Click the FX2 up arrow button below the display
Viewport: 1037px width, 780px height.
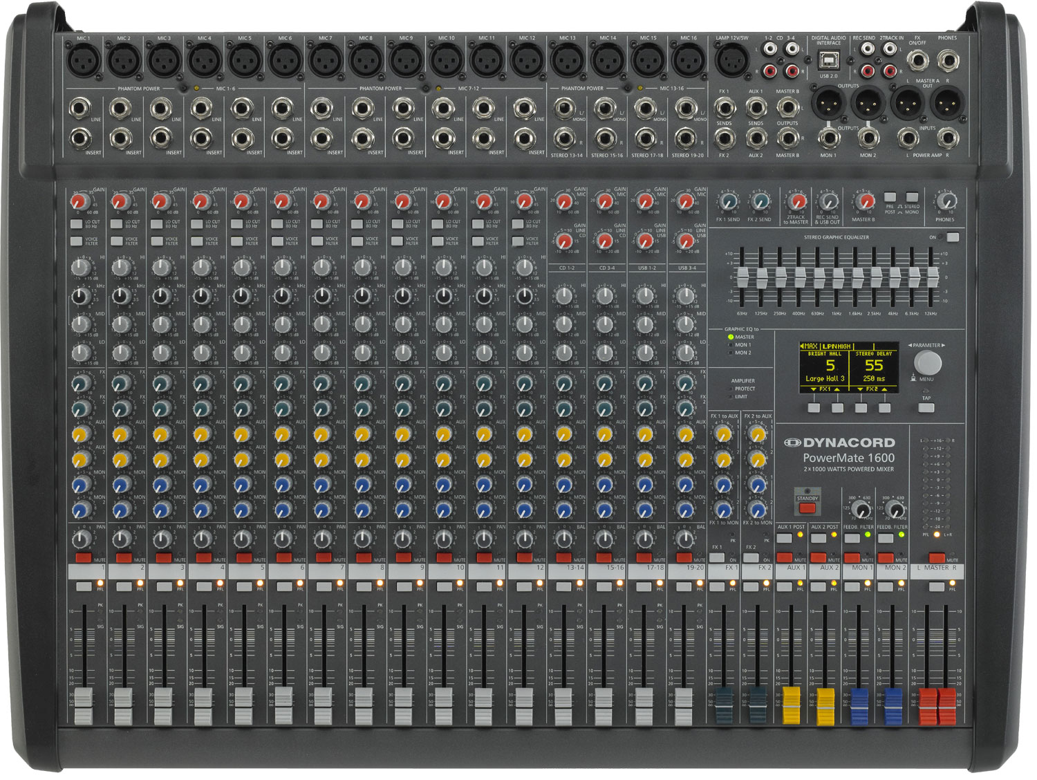tap(884, 408)
